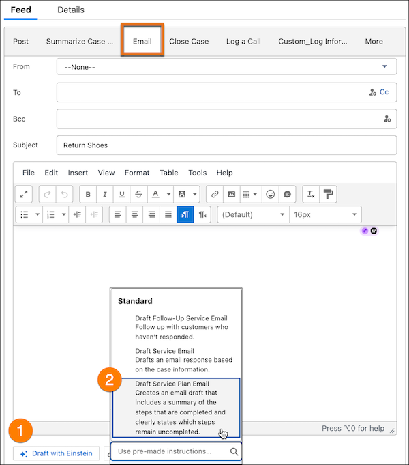
Task: Click the increase indent icon
Action: (x=77, y=214)
